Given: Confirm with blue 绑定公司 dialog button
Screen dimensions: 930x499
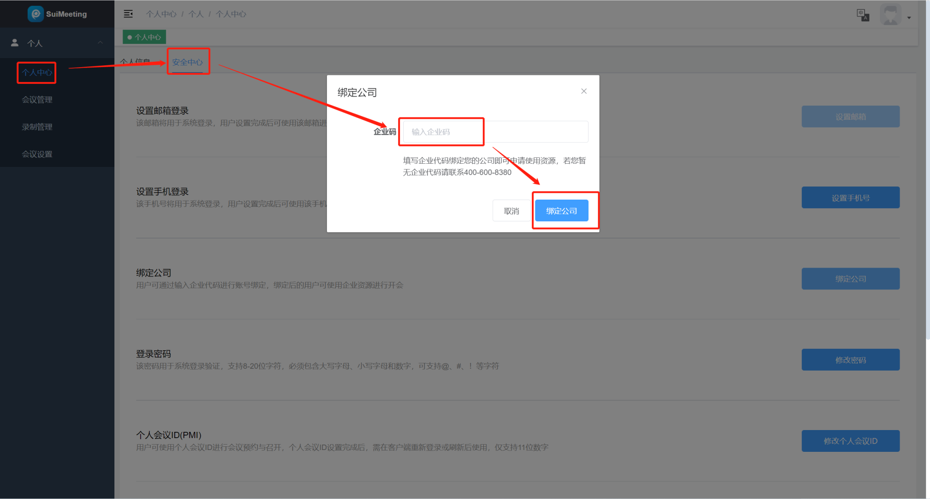Looking at the screenshot, I should [x=561, y=211].
